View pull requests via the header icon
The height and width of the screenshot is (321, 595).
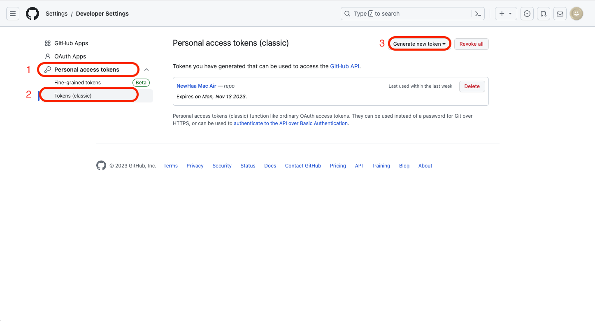[x=544, y=14]
